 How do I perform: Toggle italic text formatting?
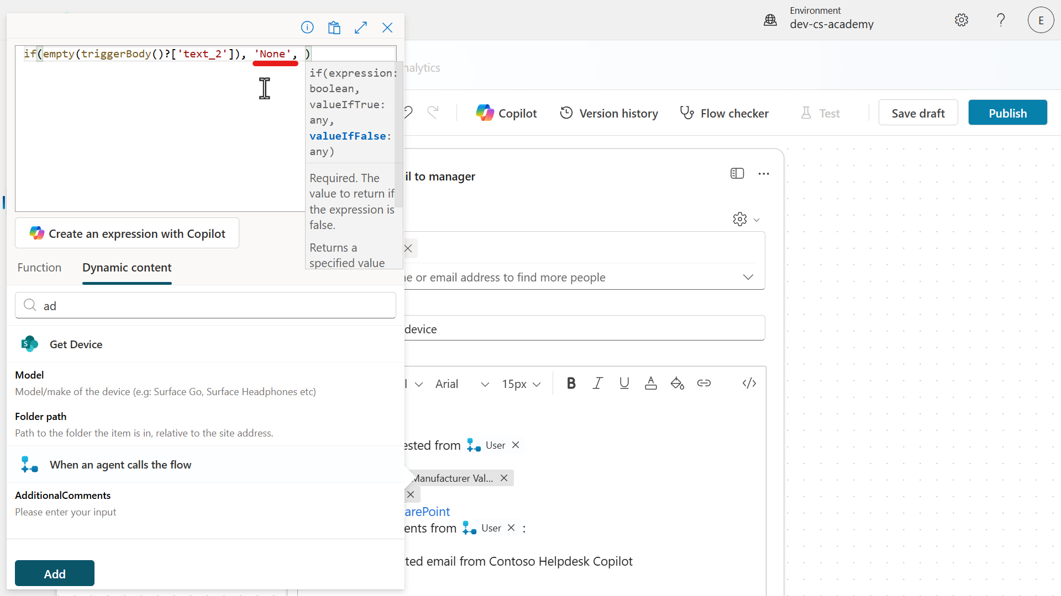[x=597, y=384]
